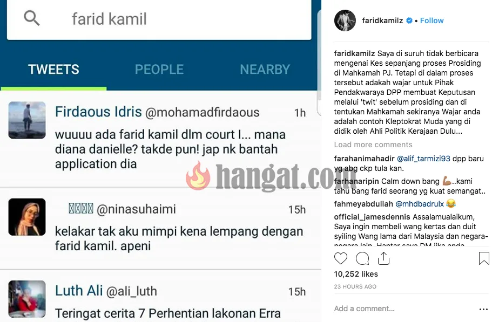499x322 pixels.
Task: Expand Load more comments
Action: pos(373,145)
